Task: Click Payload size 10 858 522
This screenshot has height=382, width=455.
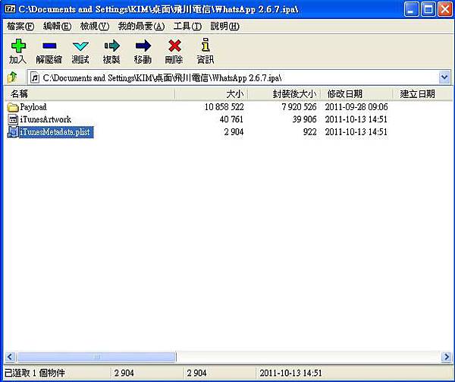Action: pos(224,107)
